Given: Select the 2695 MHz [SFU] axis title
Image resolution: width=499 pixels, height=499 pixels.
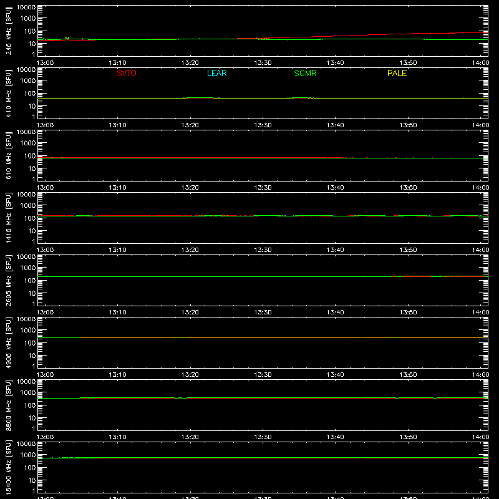Looking at the screenshot, I should point(9,280).
